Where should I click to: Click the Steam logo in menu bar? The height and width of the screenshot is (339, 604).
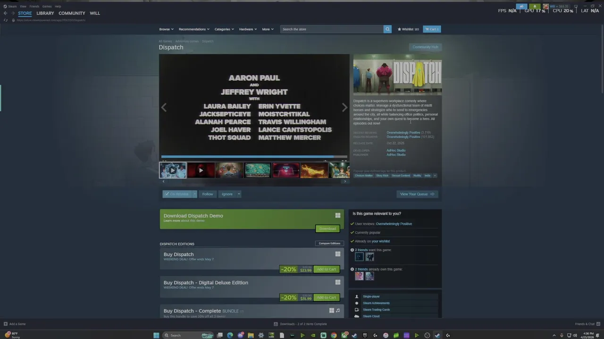point(5,6)
